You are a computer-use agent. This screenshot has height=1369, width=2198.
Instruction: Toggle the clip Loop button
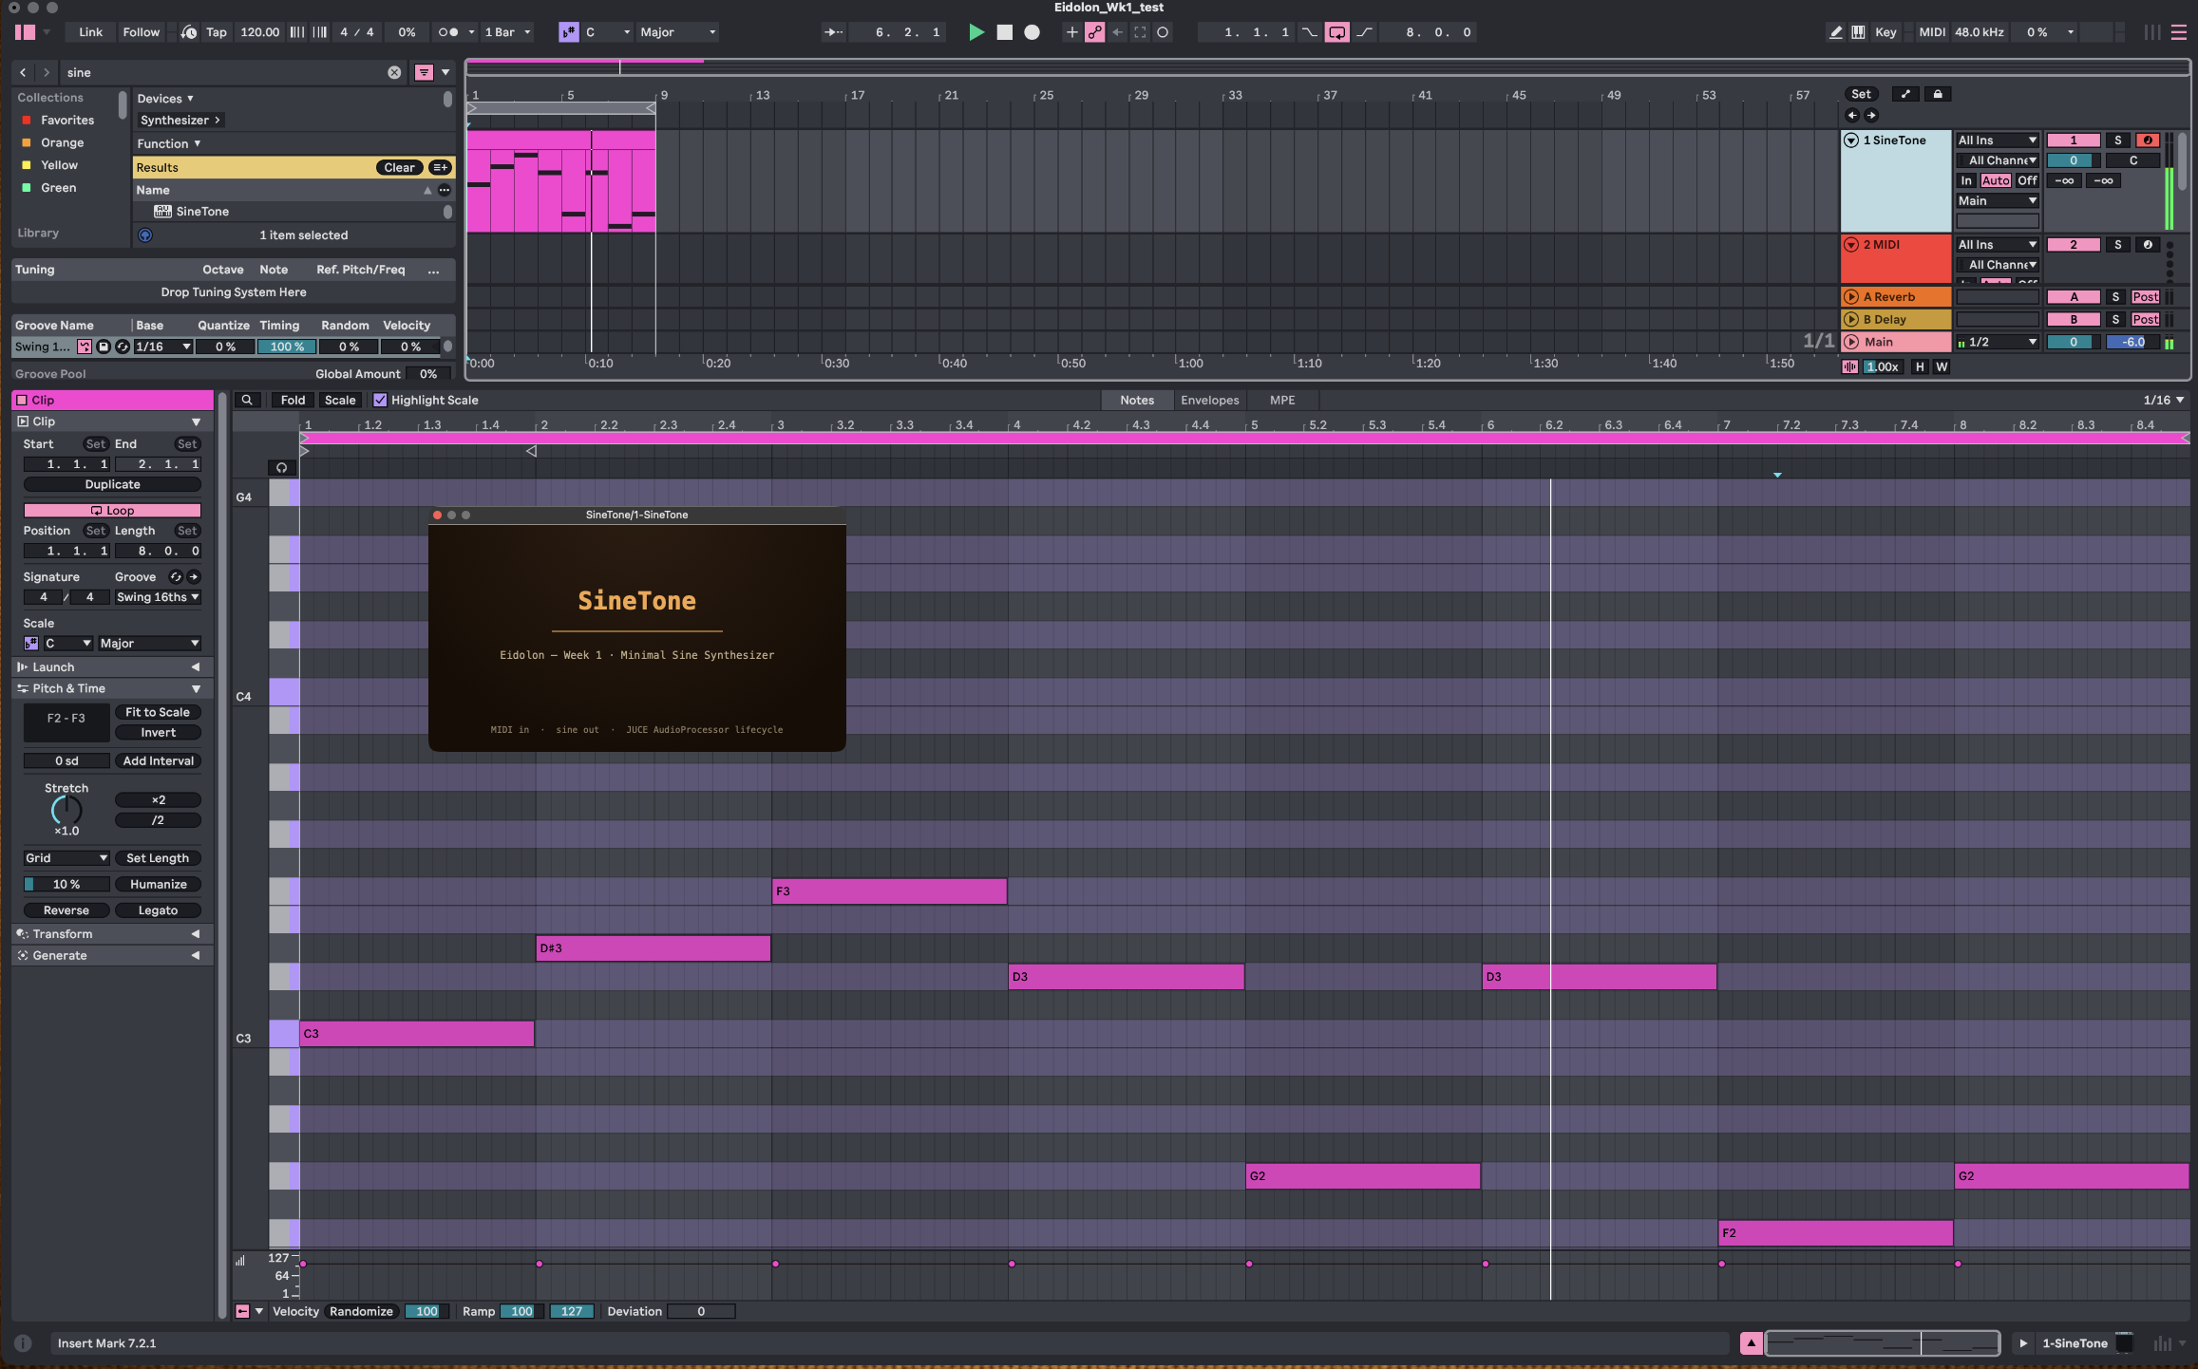tap(112, 511)
